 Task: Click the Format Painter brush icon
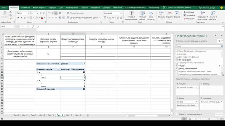tap(11, 19)
